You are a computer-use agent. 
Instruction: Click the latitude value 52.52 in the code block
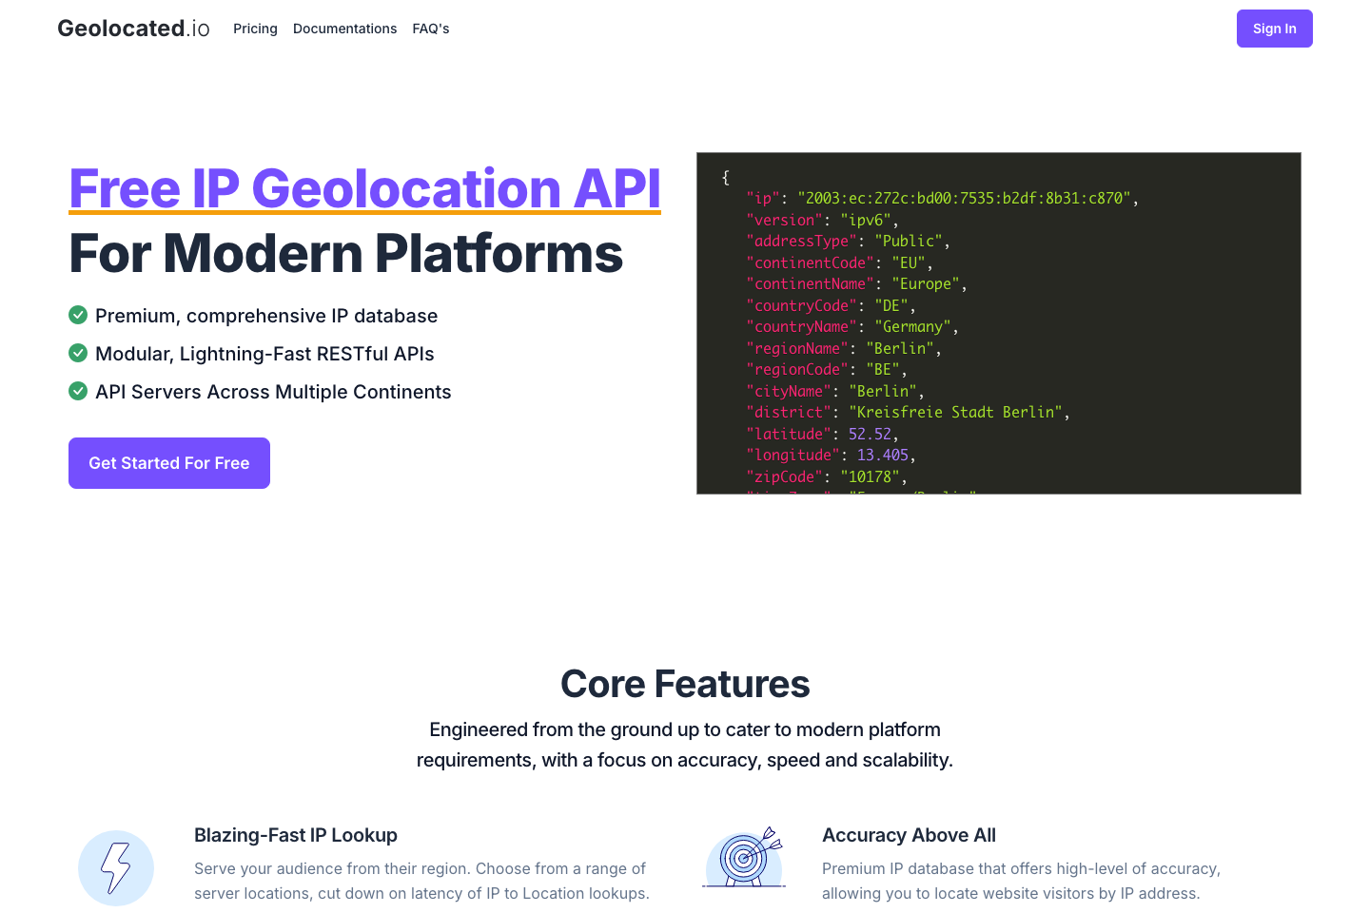coord(870,433)
